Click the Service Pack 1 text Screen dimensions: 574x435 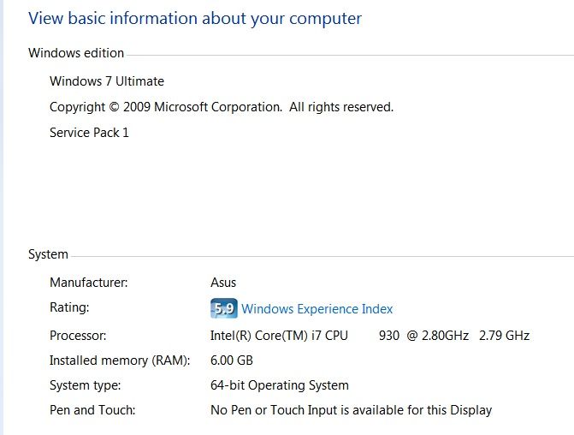click(x=89, y=132)
